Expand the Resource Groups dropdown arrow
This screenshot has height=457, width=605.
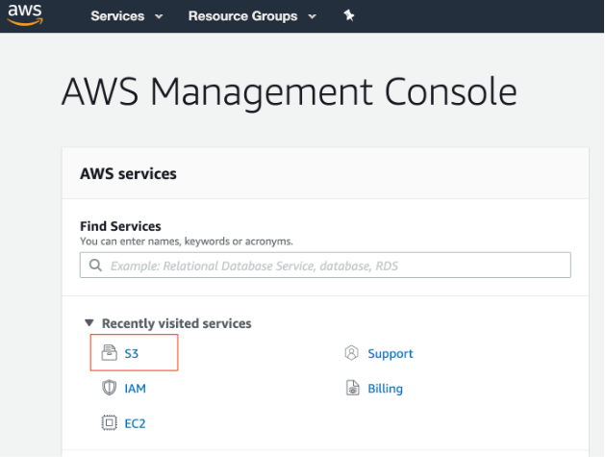(x=313, y=16)
